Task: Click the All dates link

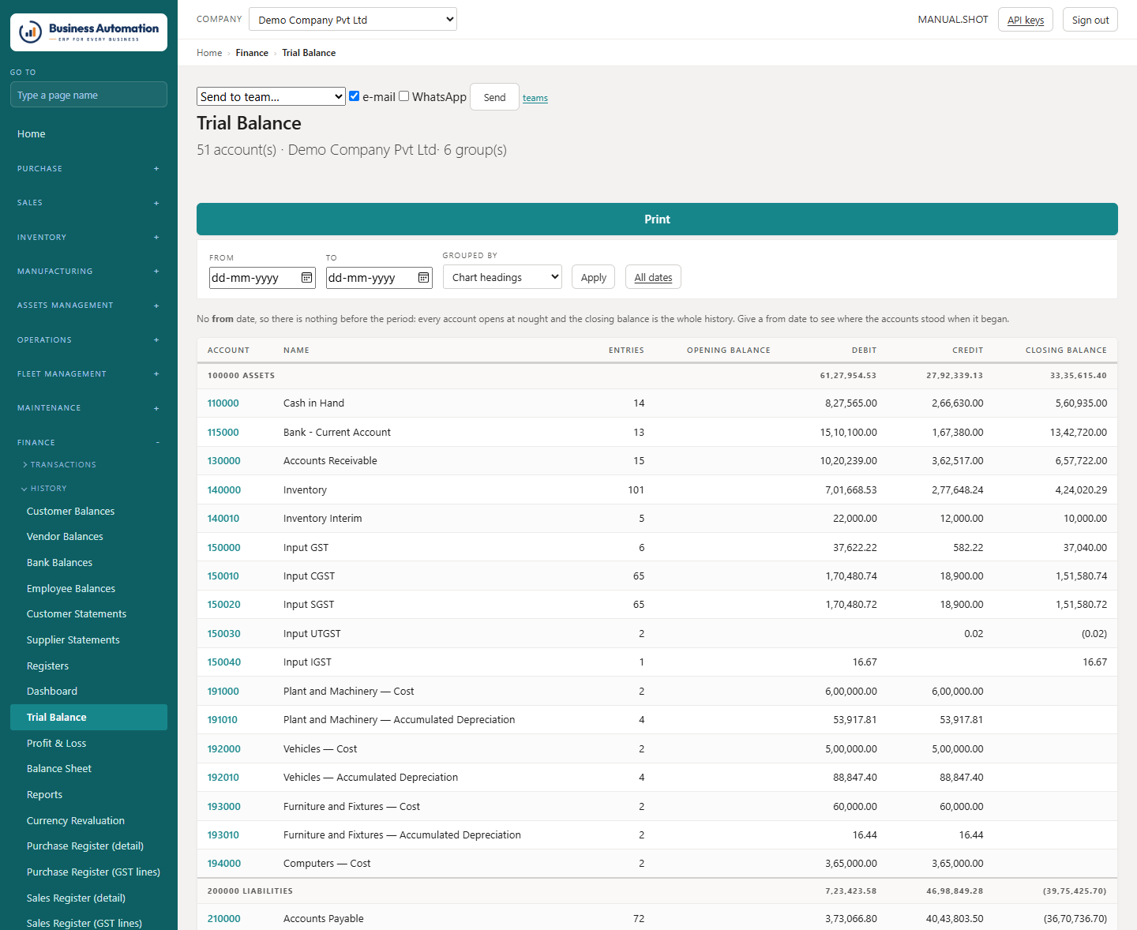Action: point(653,277)
